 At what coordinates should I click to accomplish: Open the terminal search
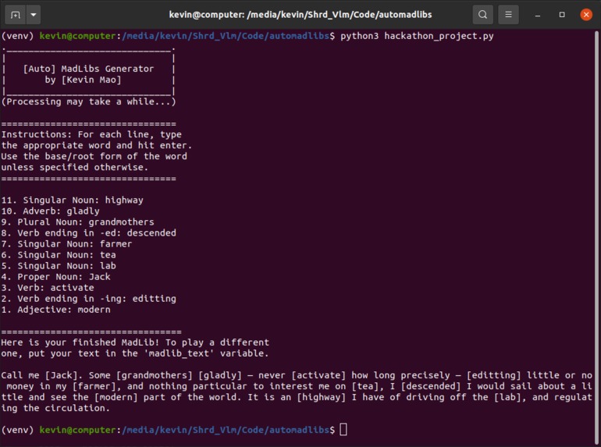(483, 15)
